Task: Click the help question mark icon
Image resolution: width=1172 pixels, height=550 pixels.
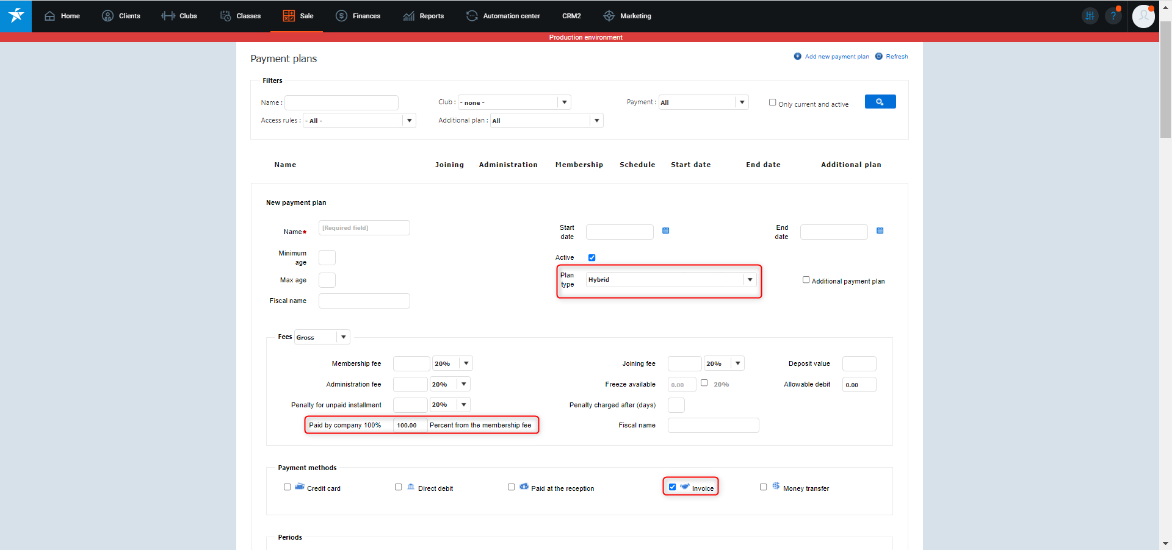Action: tap(1113, 16)
